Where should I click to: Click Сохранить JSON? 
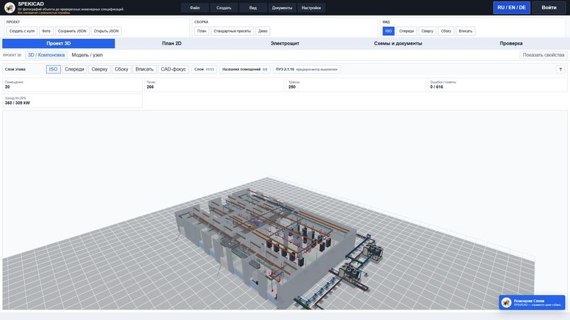(x=72, y=31)
